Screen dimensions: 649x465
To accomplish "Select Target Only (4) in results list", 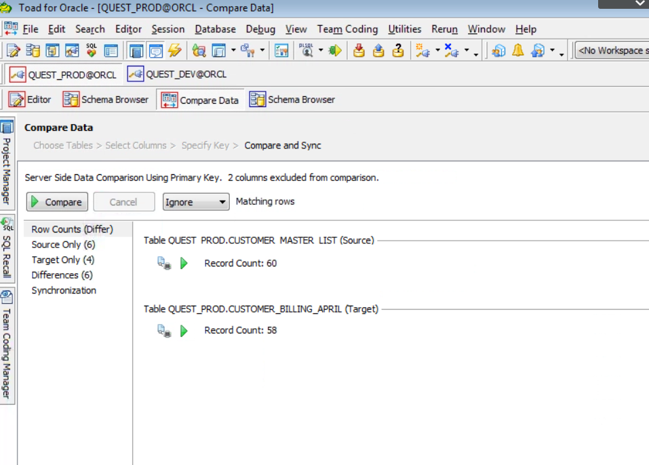I will tap(63, 260).
